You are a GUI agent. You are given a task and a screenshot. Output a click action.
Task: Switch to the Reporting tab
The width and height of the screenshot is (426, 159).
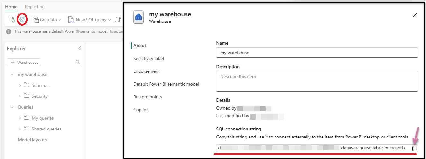(35, 7)
